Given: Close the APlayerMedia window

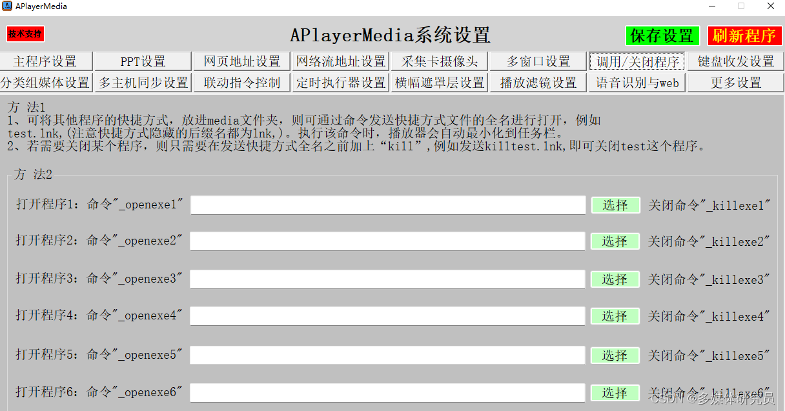Looking at the screenshot, I should pos(771,6).
